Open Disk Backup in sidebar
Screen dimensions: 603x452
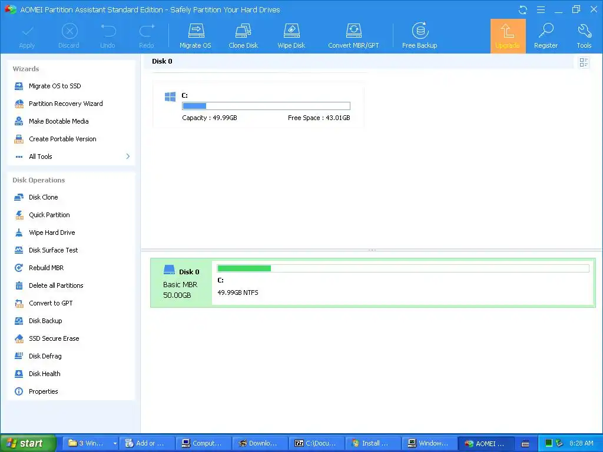tap(45, 321)
